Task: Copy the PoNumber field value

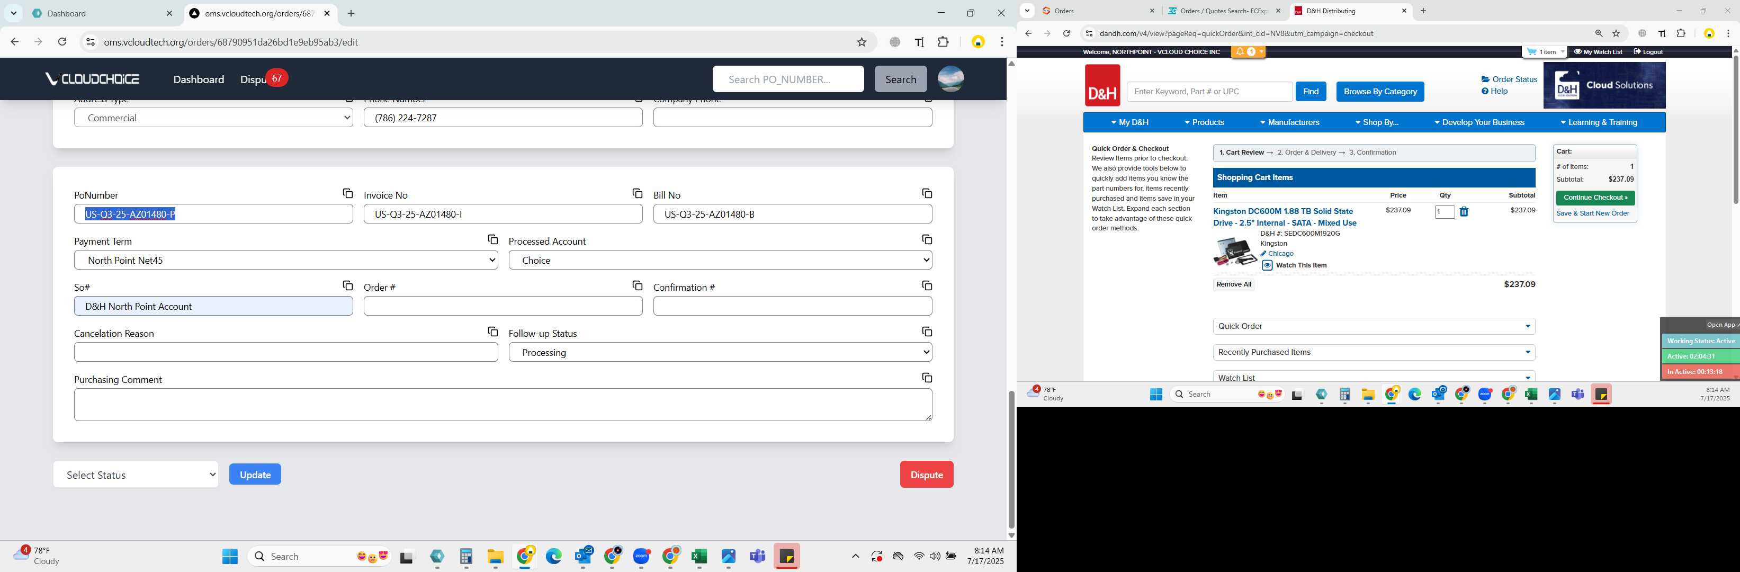Action: tap(348, 194)
